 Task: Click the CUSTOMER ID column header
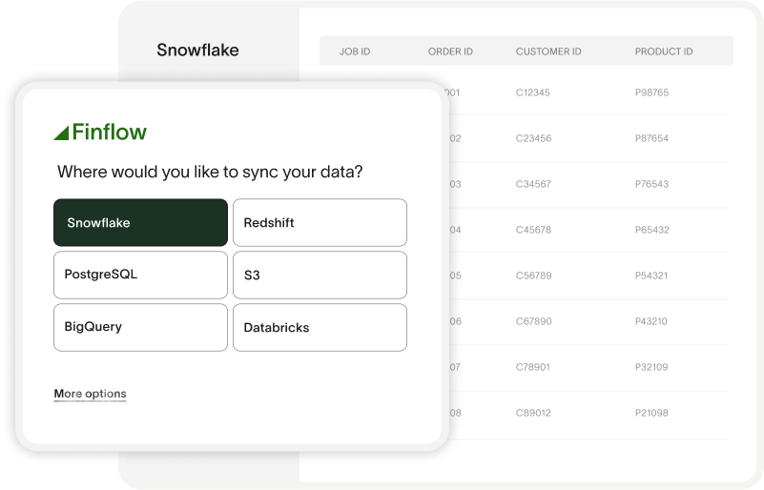548,51
